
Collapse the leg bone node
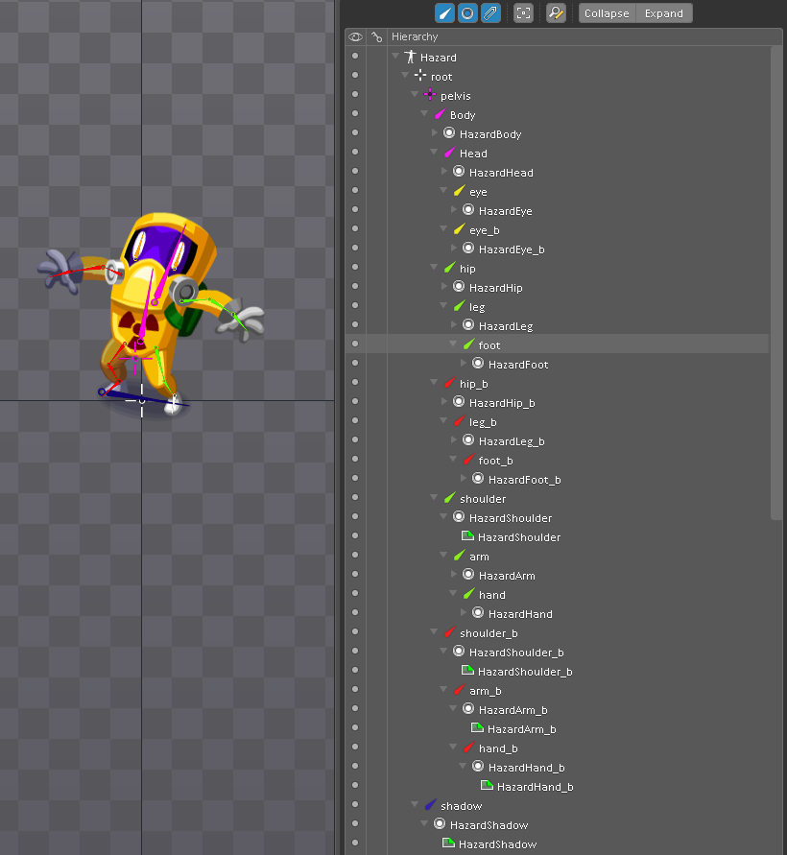pos(444,305)
